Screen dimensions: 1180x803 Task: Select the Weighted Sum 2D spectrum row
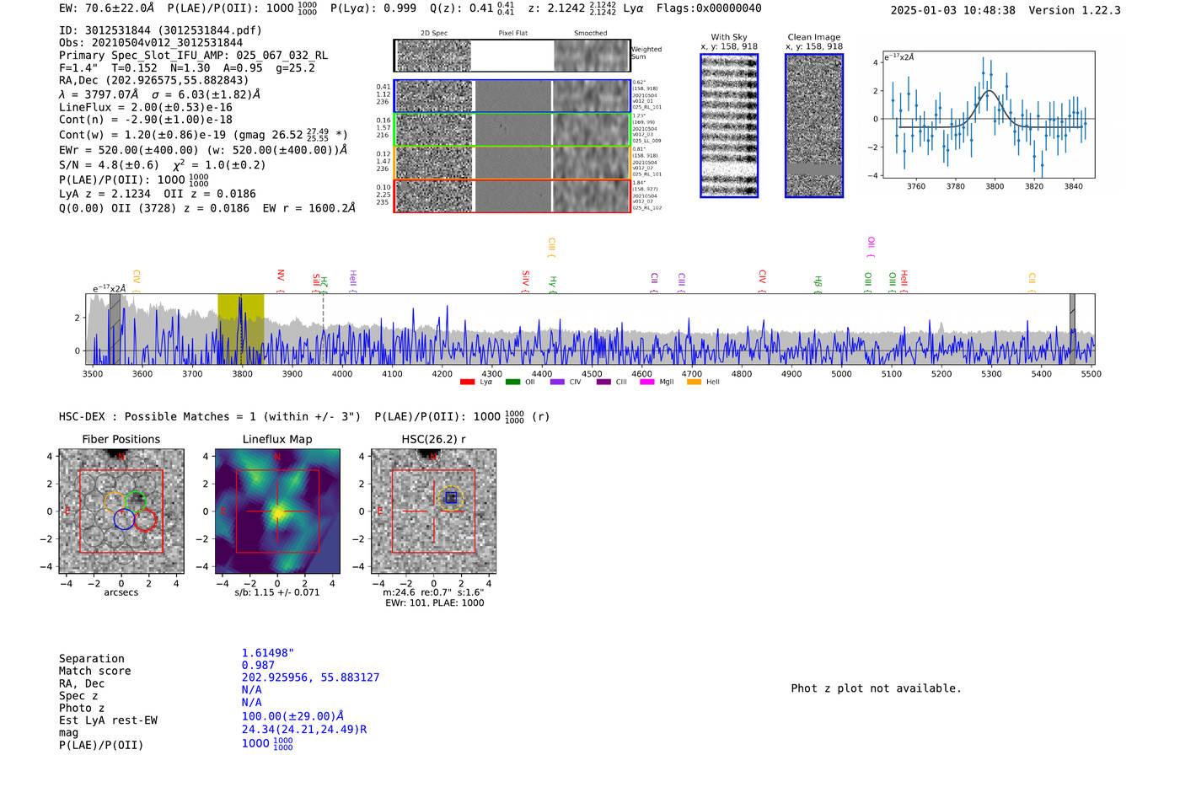[x=512, y=56]
